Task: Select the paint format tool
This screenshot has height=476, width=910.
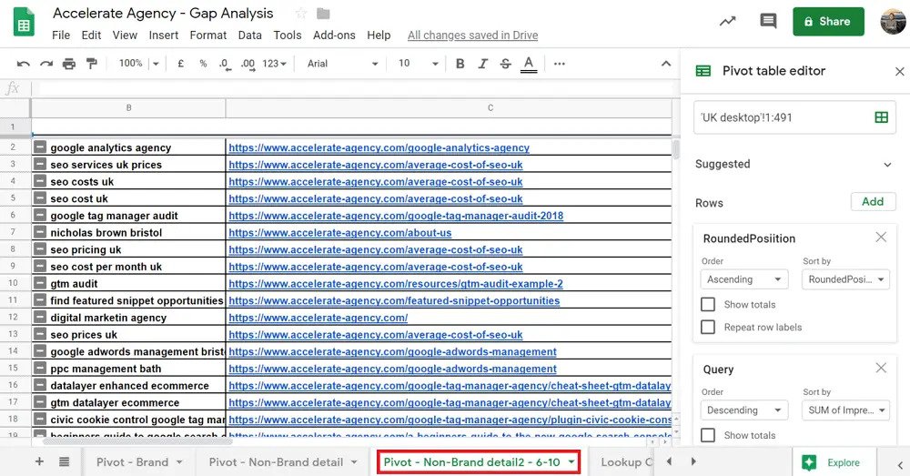Action: tap(92, 64)
